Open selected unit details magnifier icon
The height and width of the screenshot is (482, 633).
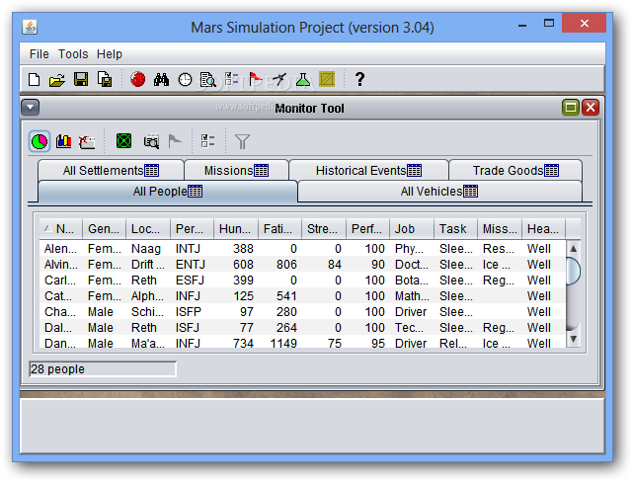tap(151, 141)
